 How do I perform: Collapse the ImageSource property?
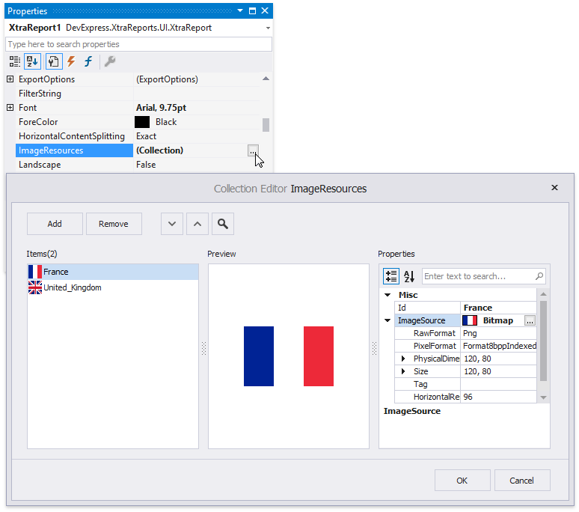coord(387,320)
